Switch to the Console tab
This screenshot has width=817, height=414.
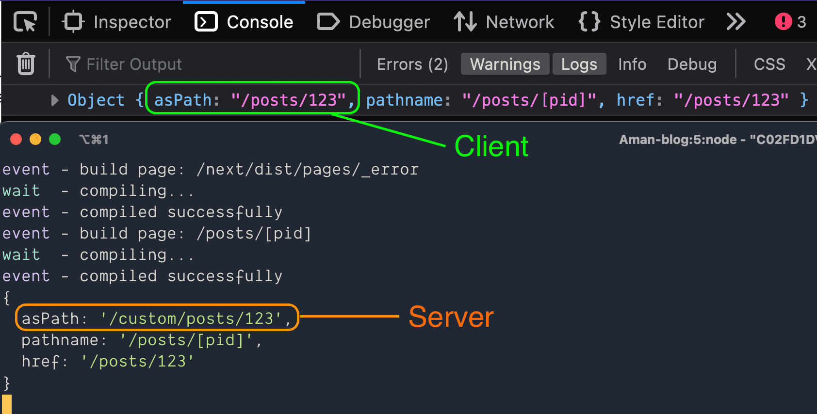click(x=244, y=22)
